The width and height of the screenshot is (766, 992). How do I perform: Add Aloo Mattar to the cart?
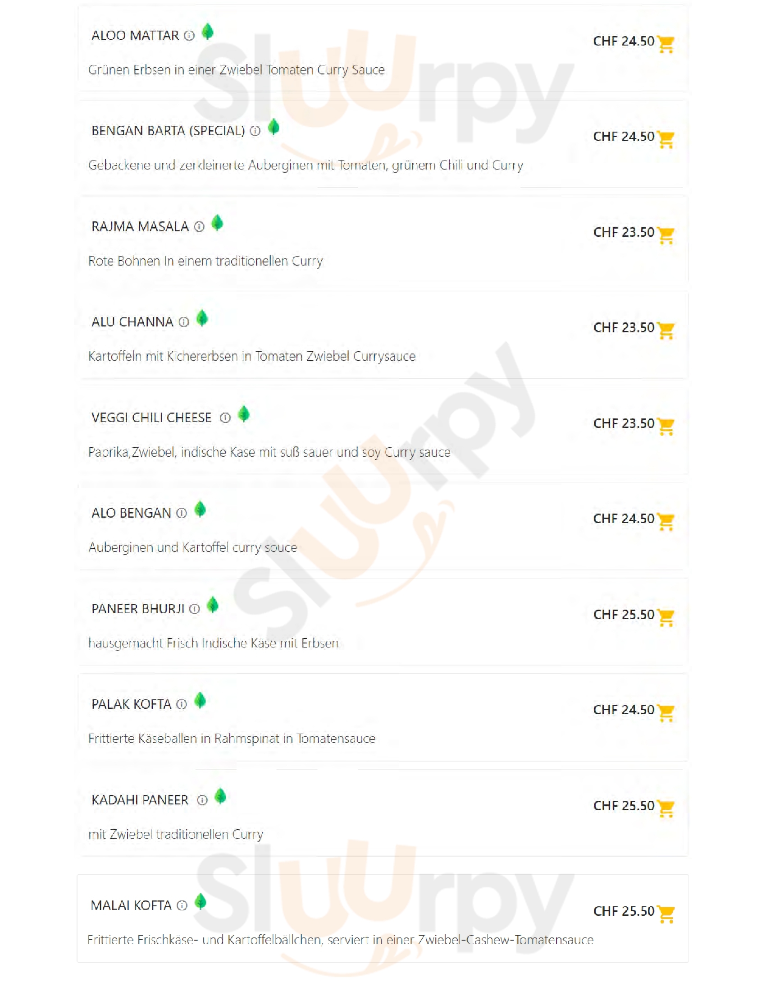pos(666,44)
